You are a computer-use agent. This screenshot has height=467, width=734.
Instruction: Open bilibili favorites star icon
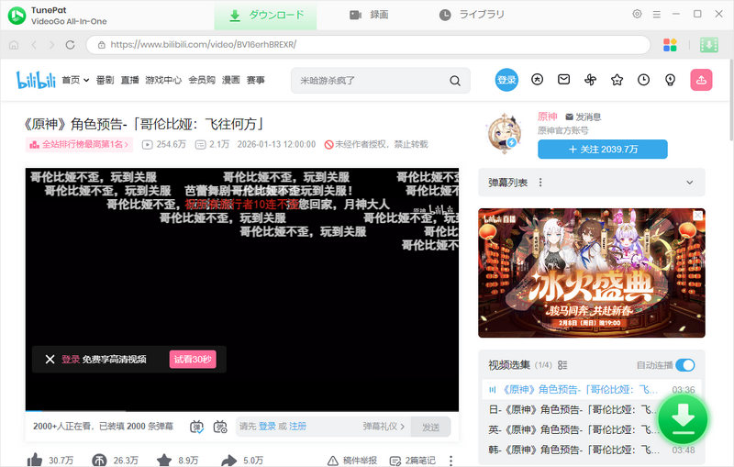pyautogui.click(x=617, y=80)
